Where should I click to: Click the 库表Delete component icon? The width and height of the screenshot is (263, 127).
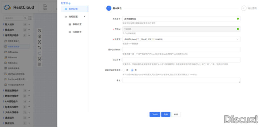click(5, 63)
